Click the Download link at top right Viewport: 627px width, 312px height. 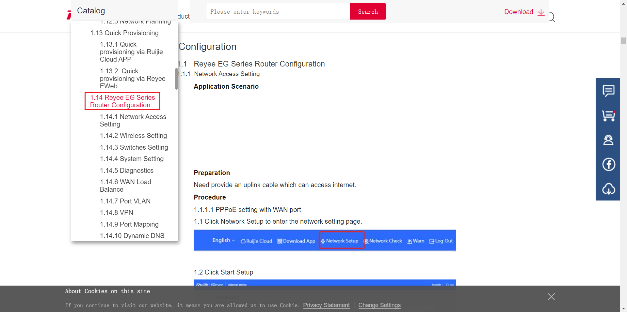518,12
